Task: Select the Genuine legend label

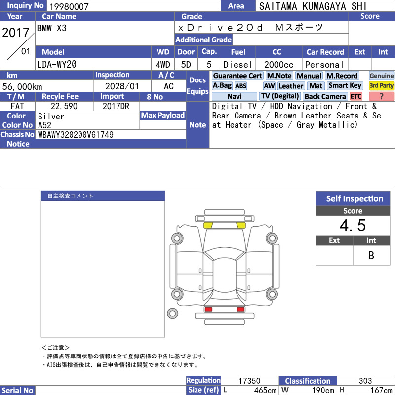Action: click(x=381, y=76)
